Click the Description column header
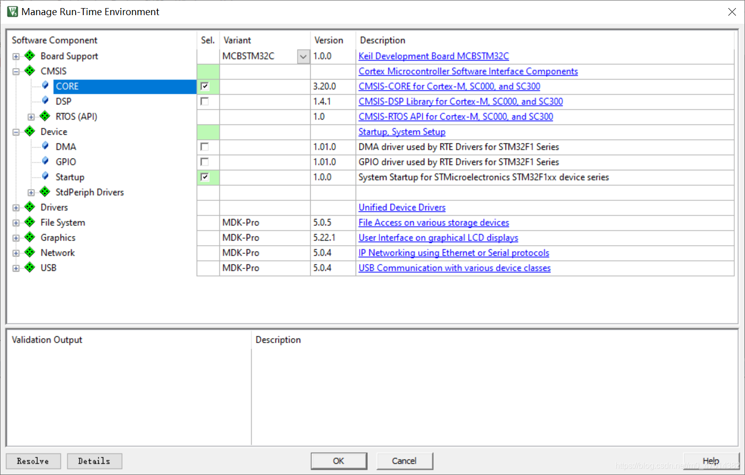745x475 pixels. click(x=382, y=40)
